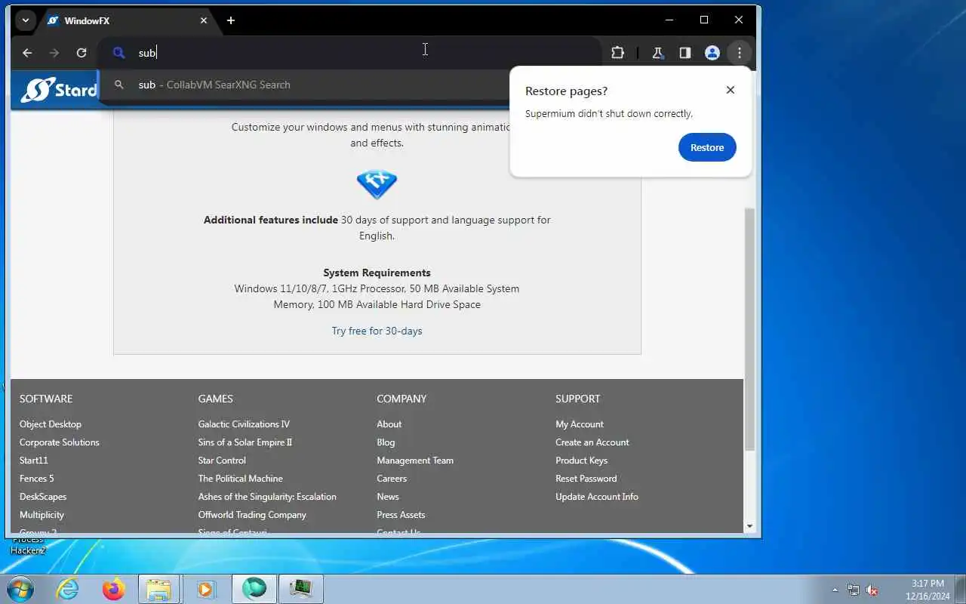The image size is (966, 604).
Task: Open the profile avatar icon
Action: tap(712, 53)
